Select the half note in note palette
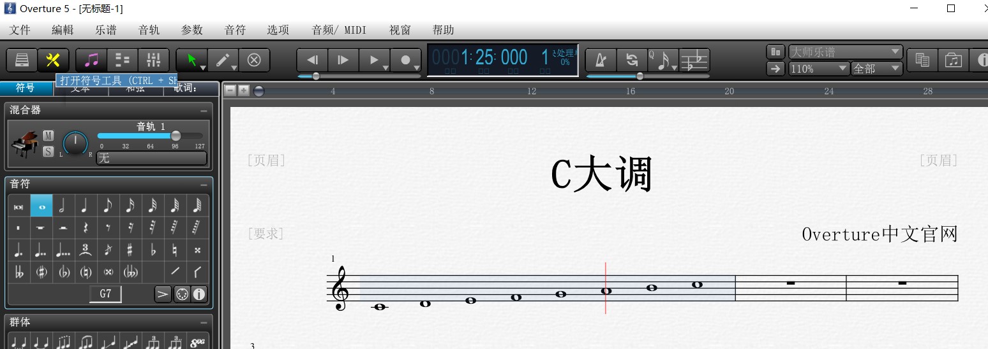988x349 pixels. [63, 206]
